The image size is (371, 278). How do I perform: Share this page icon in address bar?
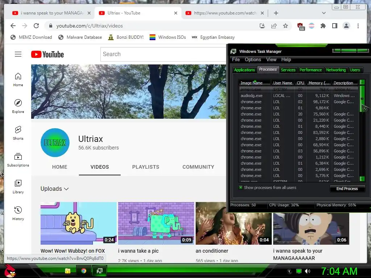point(274,26)
